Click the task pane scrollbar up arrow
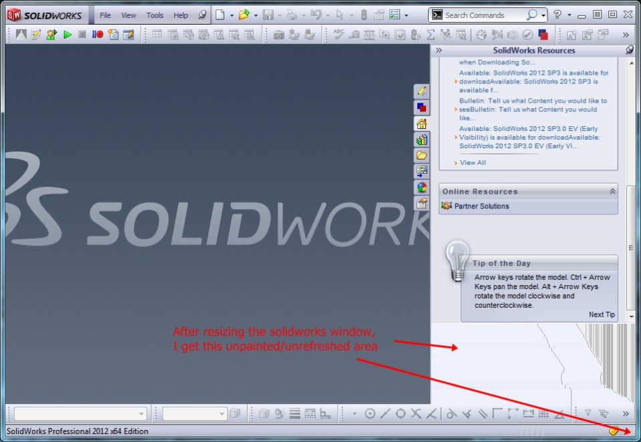The width and height of the screenshot is (641, 442). coord(632,63)
